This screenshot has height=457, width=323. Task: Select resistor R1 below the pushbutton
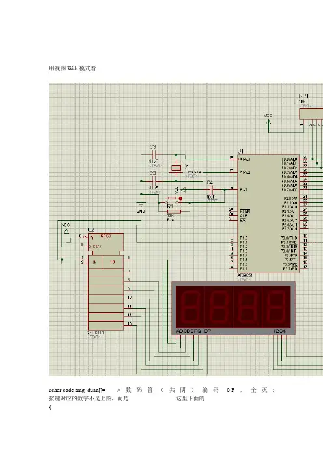pos(174,212)
